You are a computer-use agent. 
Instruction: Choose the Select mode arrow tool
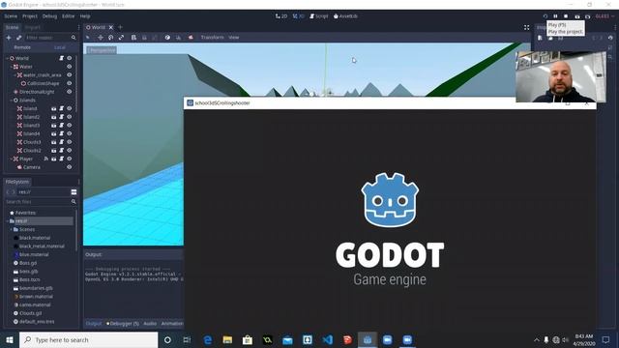(x=88, y=38)
